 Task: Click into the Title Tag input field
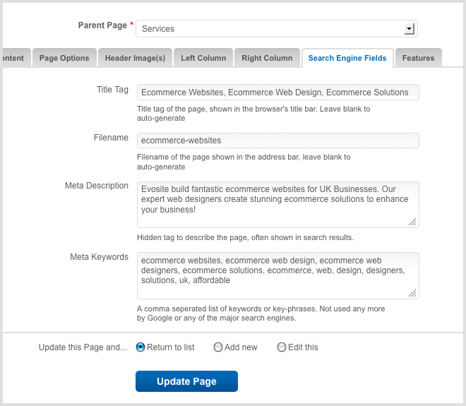(278, 92)
